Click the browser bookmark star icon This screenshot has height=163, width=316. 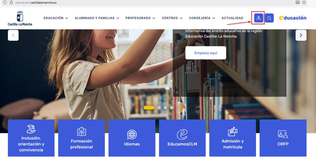(304, 2)
